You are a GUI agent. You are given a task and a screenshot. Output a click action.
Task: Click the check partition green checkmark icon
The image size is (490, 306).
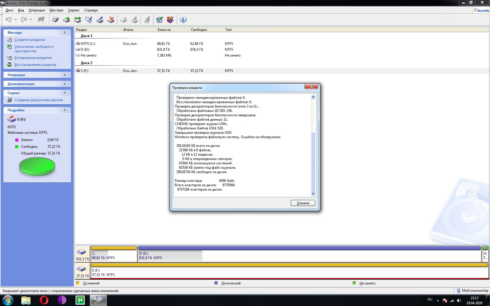[x=159, y=20]
